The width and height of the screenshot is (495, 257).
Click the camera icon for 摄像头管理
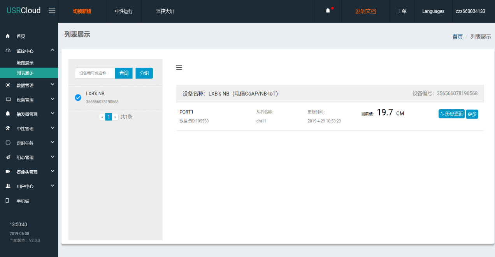[x=8, y=171]
